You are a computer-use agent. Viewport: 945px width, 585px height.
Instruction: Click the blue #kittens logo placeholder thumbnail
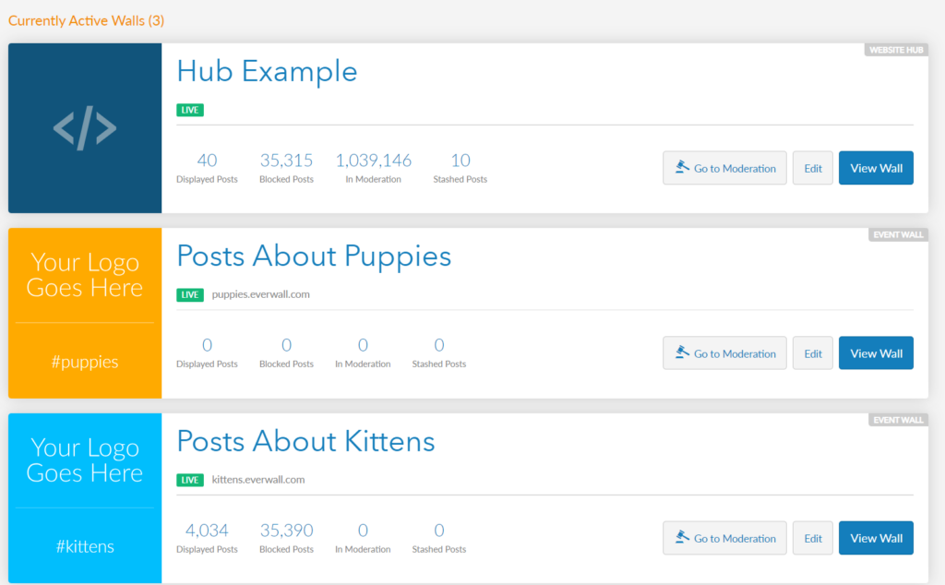(84, 497)
